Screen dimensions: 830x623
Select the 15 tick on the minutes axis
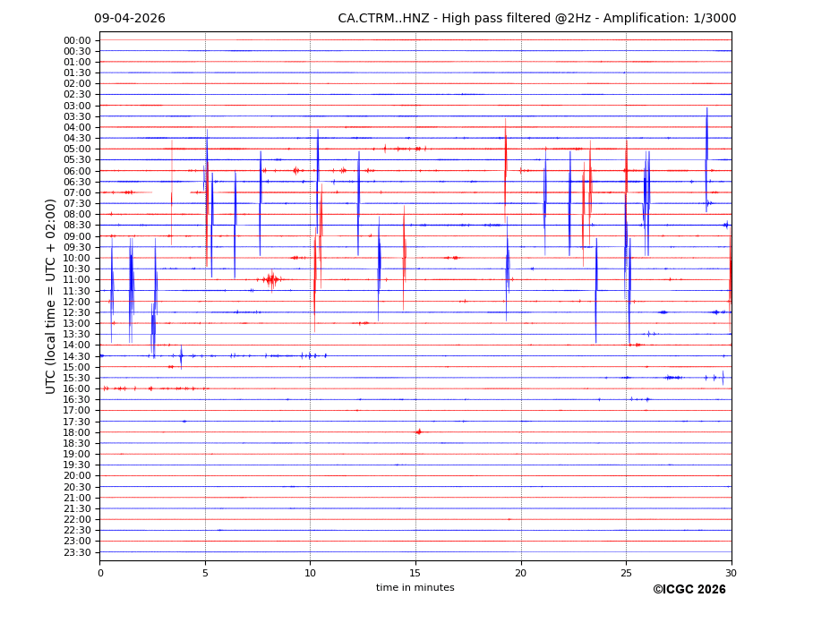(415, 573)
